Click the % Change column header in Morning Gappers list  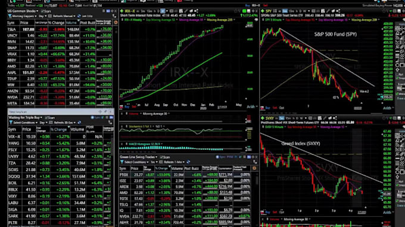(x=57, y=23)
